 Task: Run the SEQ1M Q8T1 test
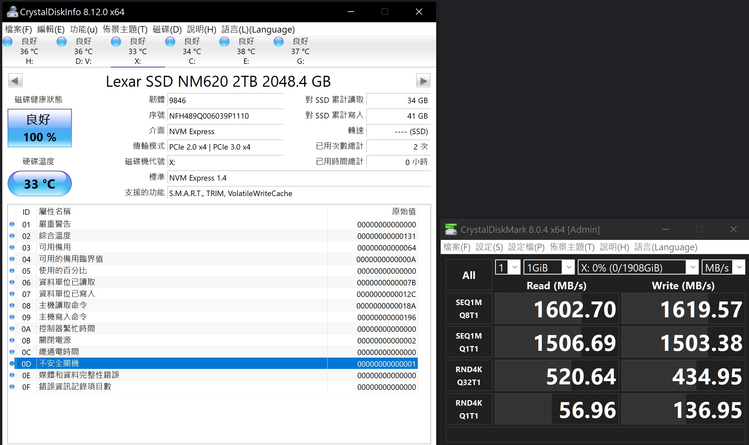coord(469,309)
